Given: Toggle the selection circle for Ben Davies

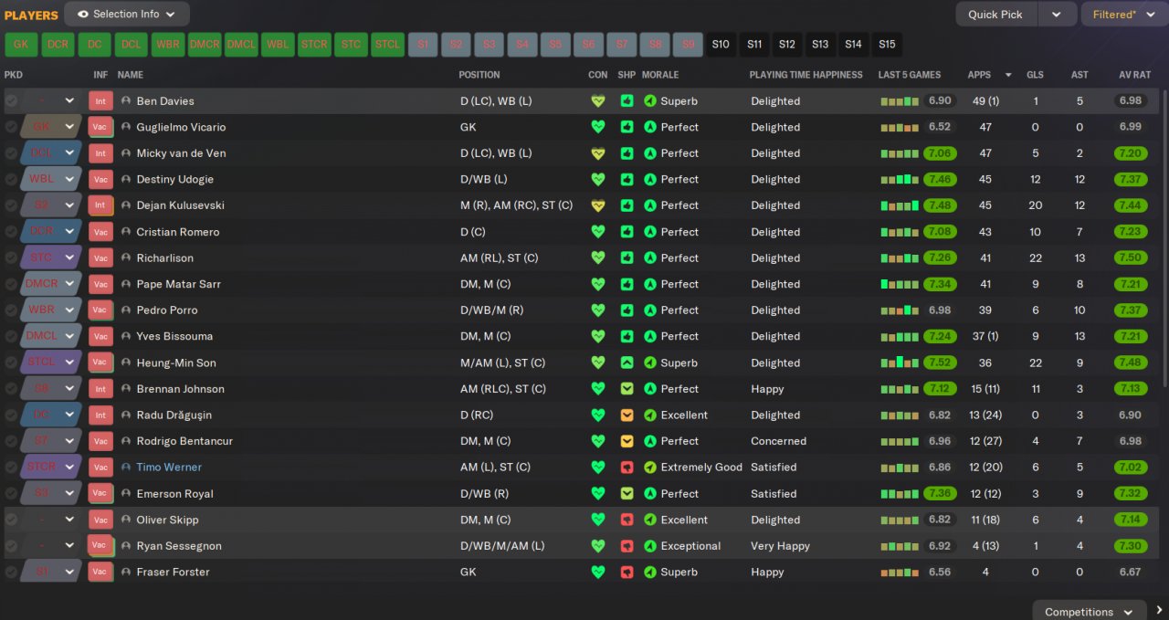Looking at the screenshot, I should [11, 101].
